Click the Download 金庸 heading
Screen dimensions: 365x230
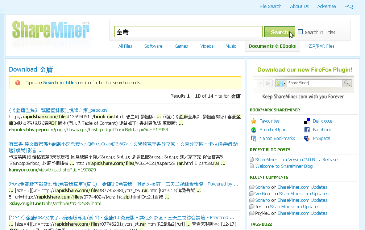(x=31, y=69)
